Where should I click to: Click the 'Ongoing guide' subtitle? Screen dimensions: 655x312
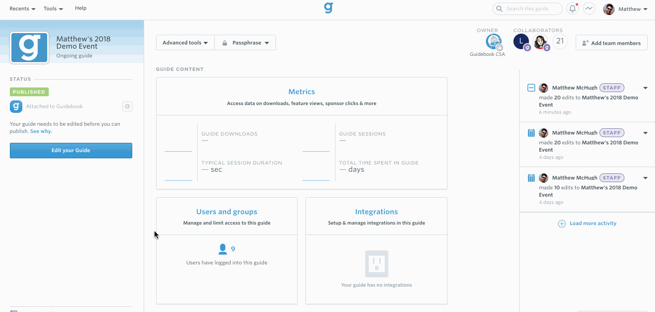[x=74, y=56]
